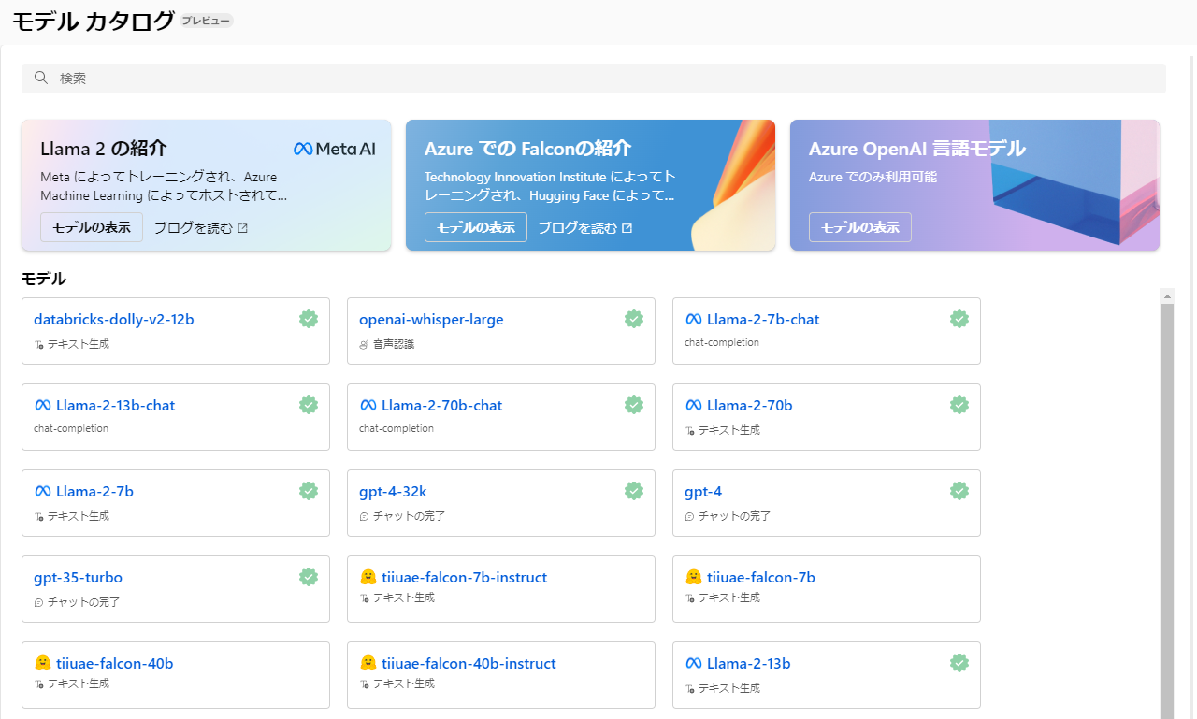The image size is (1197, 719).
Task: Open the tiiuae-falcon-40b model
Action: pos(115,663)
